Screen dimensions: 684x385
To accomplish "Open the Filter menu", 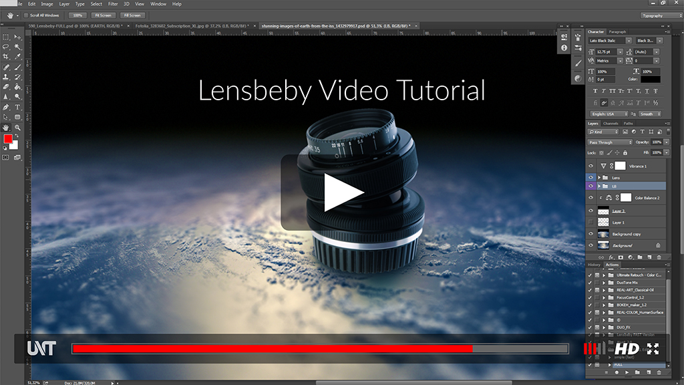I will [x=113, y=4].
